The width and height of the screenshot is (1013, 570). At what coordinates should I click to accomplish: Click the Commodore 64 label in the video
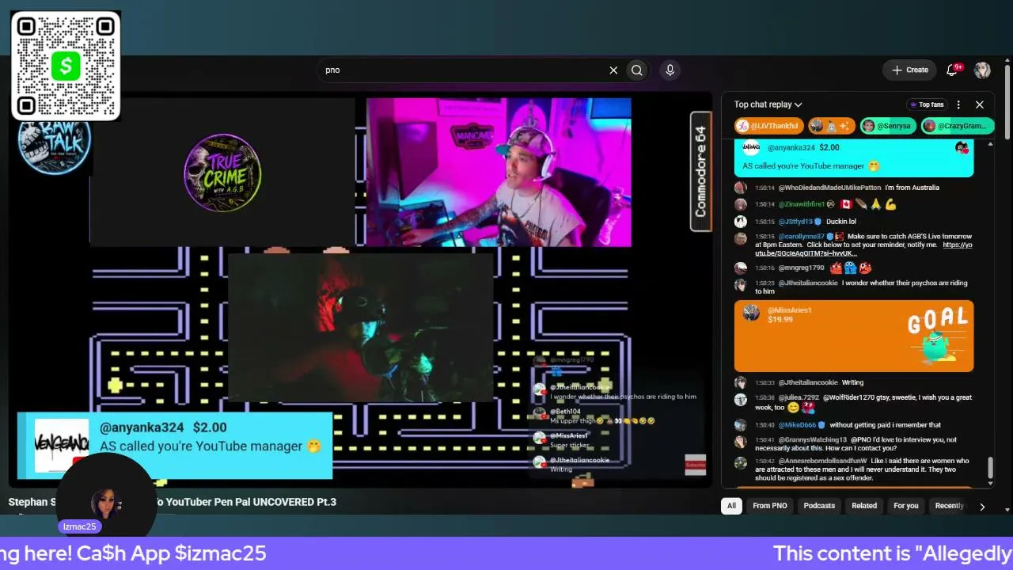(701, 171)
